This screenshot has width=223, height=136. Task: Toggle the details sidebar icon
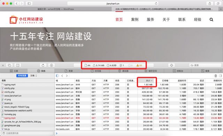(221, 76)
